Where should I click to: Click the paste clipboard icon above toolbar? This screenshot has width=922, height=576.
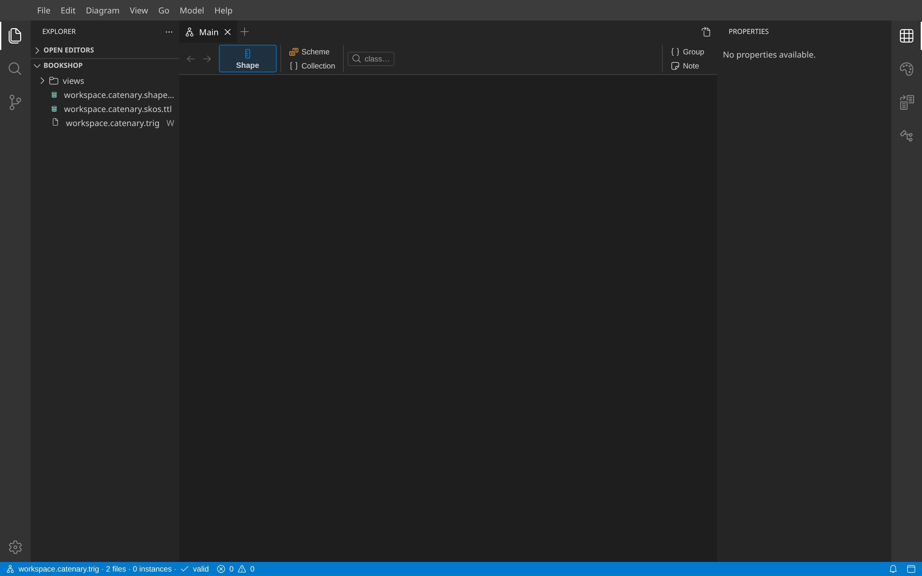tap(706, 32)
